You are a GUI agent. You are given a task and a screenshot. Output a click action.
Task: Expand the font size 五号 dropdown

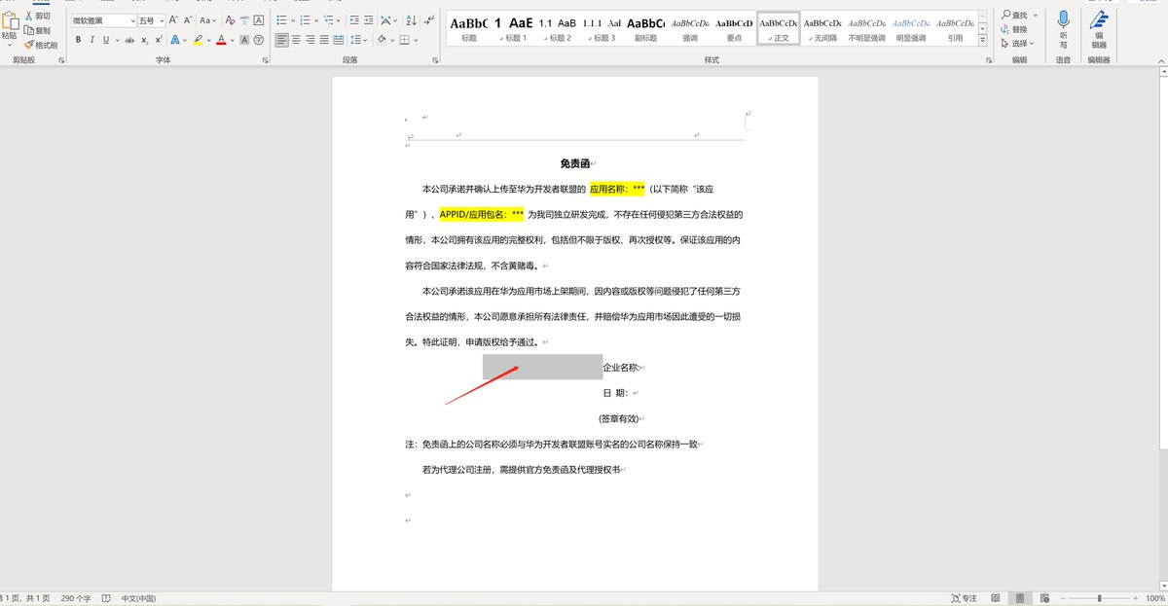point(151,20)
